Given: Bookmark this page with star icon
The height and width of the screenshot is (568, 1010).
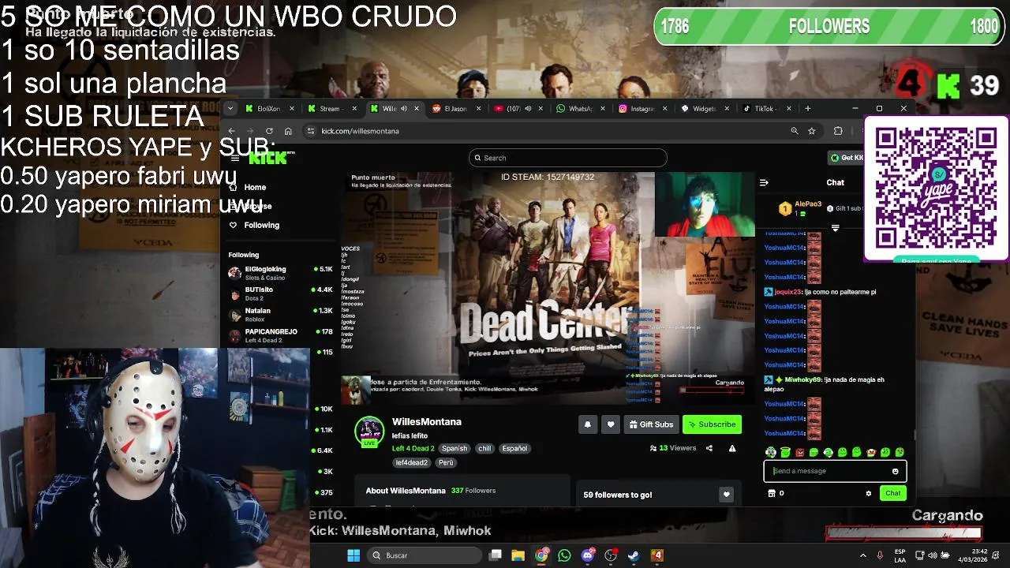Looking at the screenshot, I should click(811, 131).
